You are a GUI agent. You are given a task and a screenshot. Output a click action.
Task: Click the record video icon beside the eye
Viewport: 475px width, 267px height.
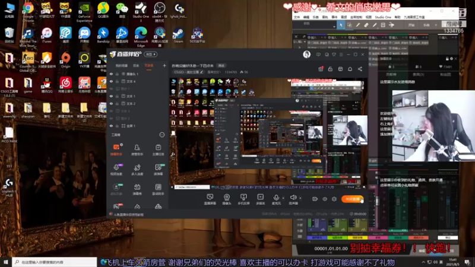315,199
